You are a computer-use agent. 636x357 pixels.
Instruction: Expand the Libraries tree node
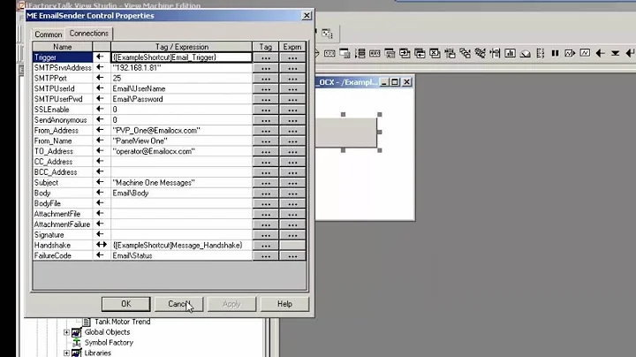pyautogui.click(x=66, y=353)
